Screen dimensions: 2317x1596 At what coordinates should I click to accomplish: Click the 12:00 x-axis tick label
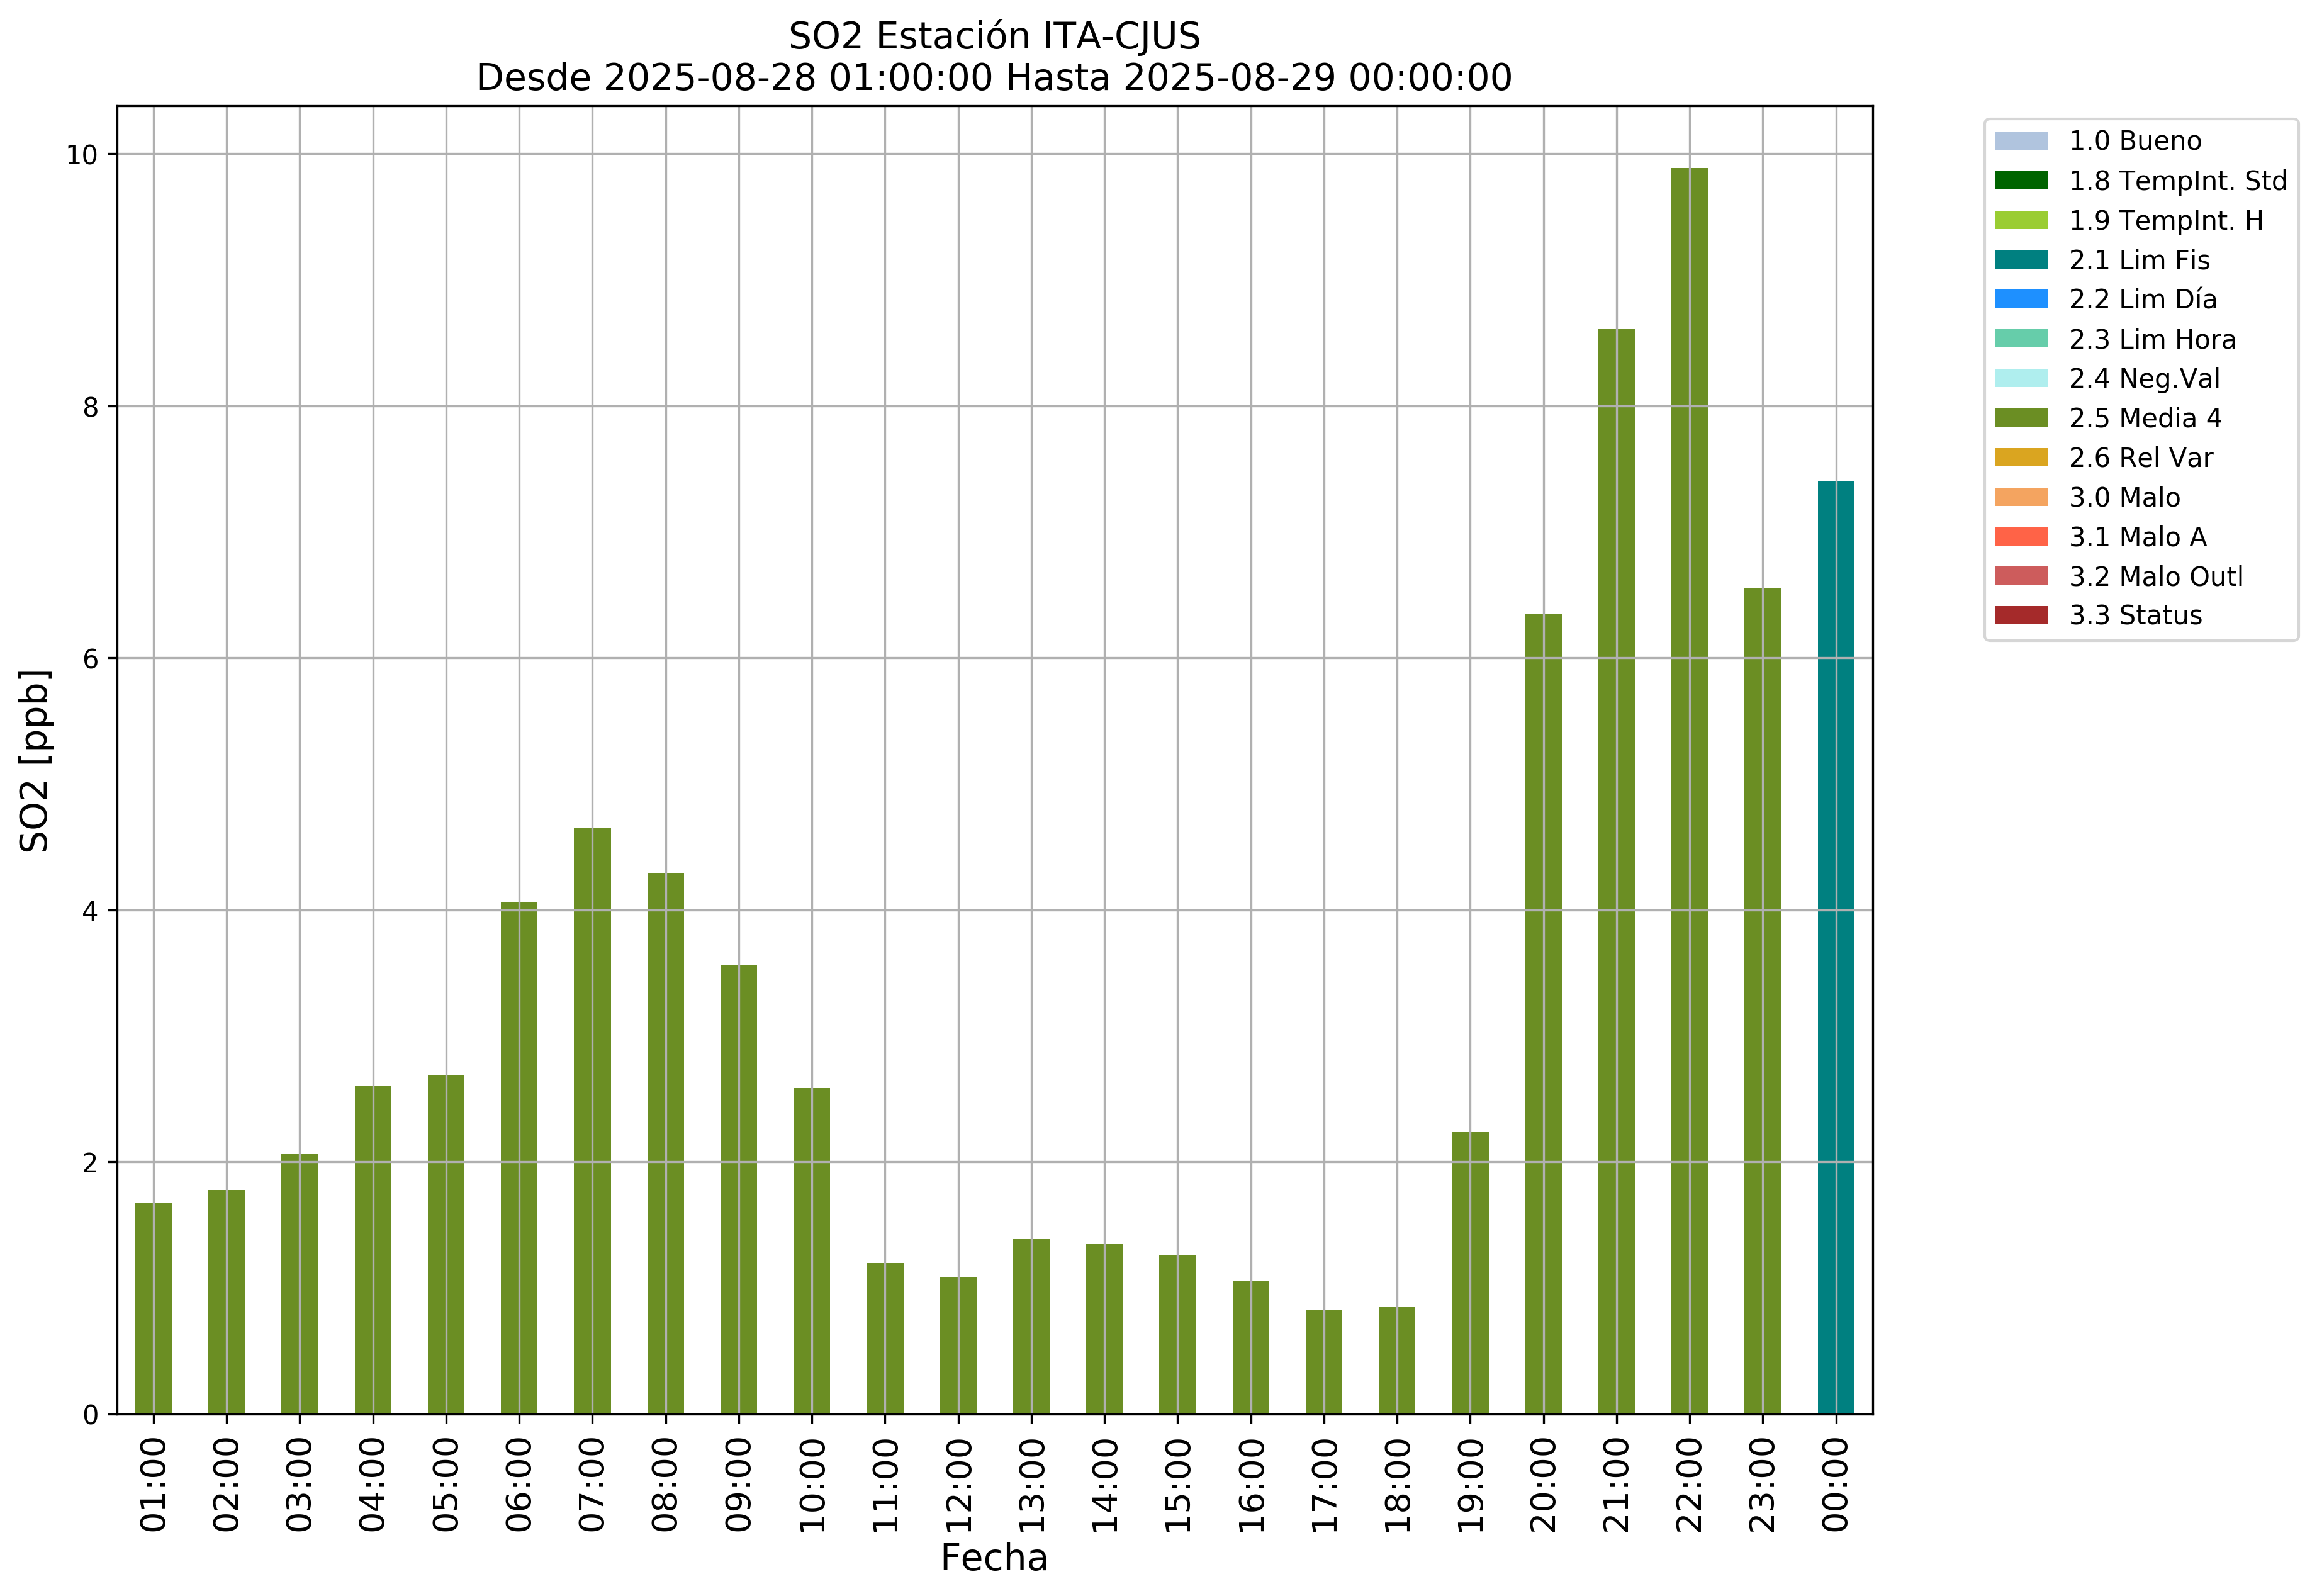click(x=958, y=1485)
